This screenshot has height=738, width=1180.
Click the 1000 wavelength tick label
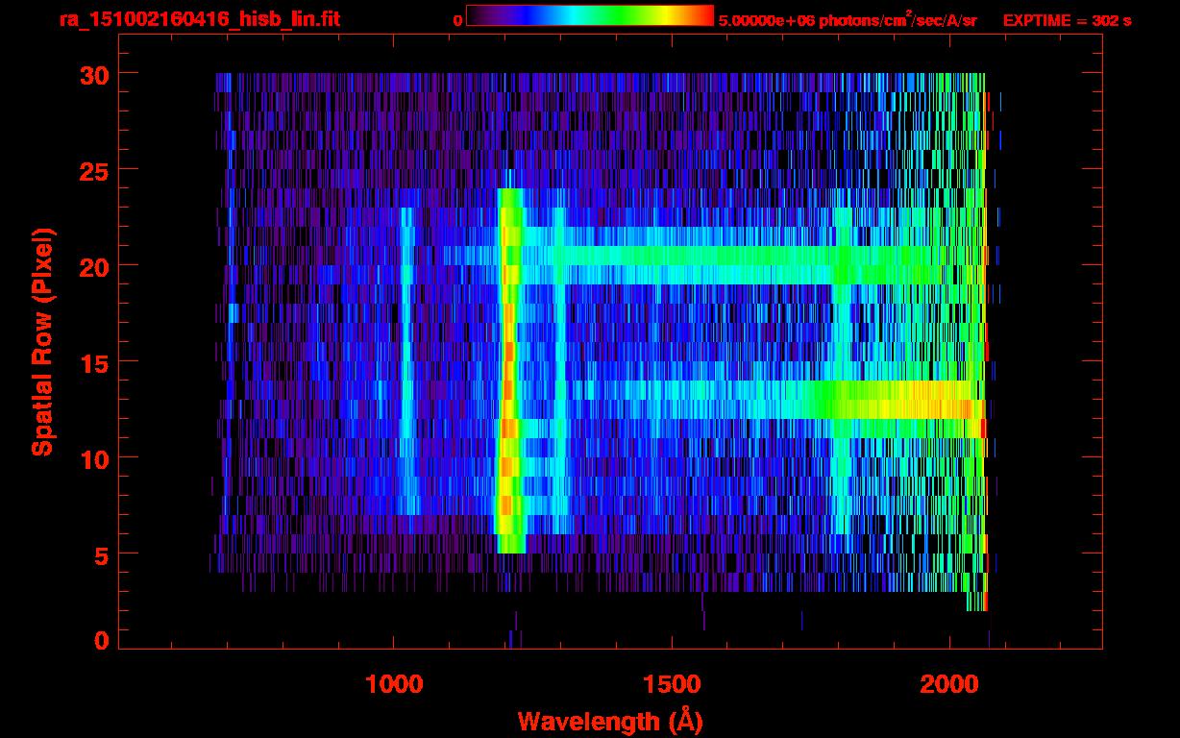click(x=394, y=683)
